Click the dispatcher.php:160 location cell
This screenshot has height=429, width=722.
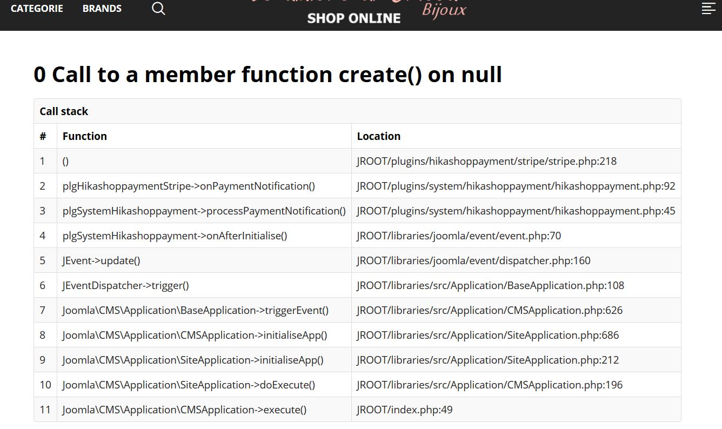[x=473, y=260]
